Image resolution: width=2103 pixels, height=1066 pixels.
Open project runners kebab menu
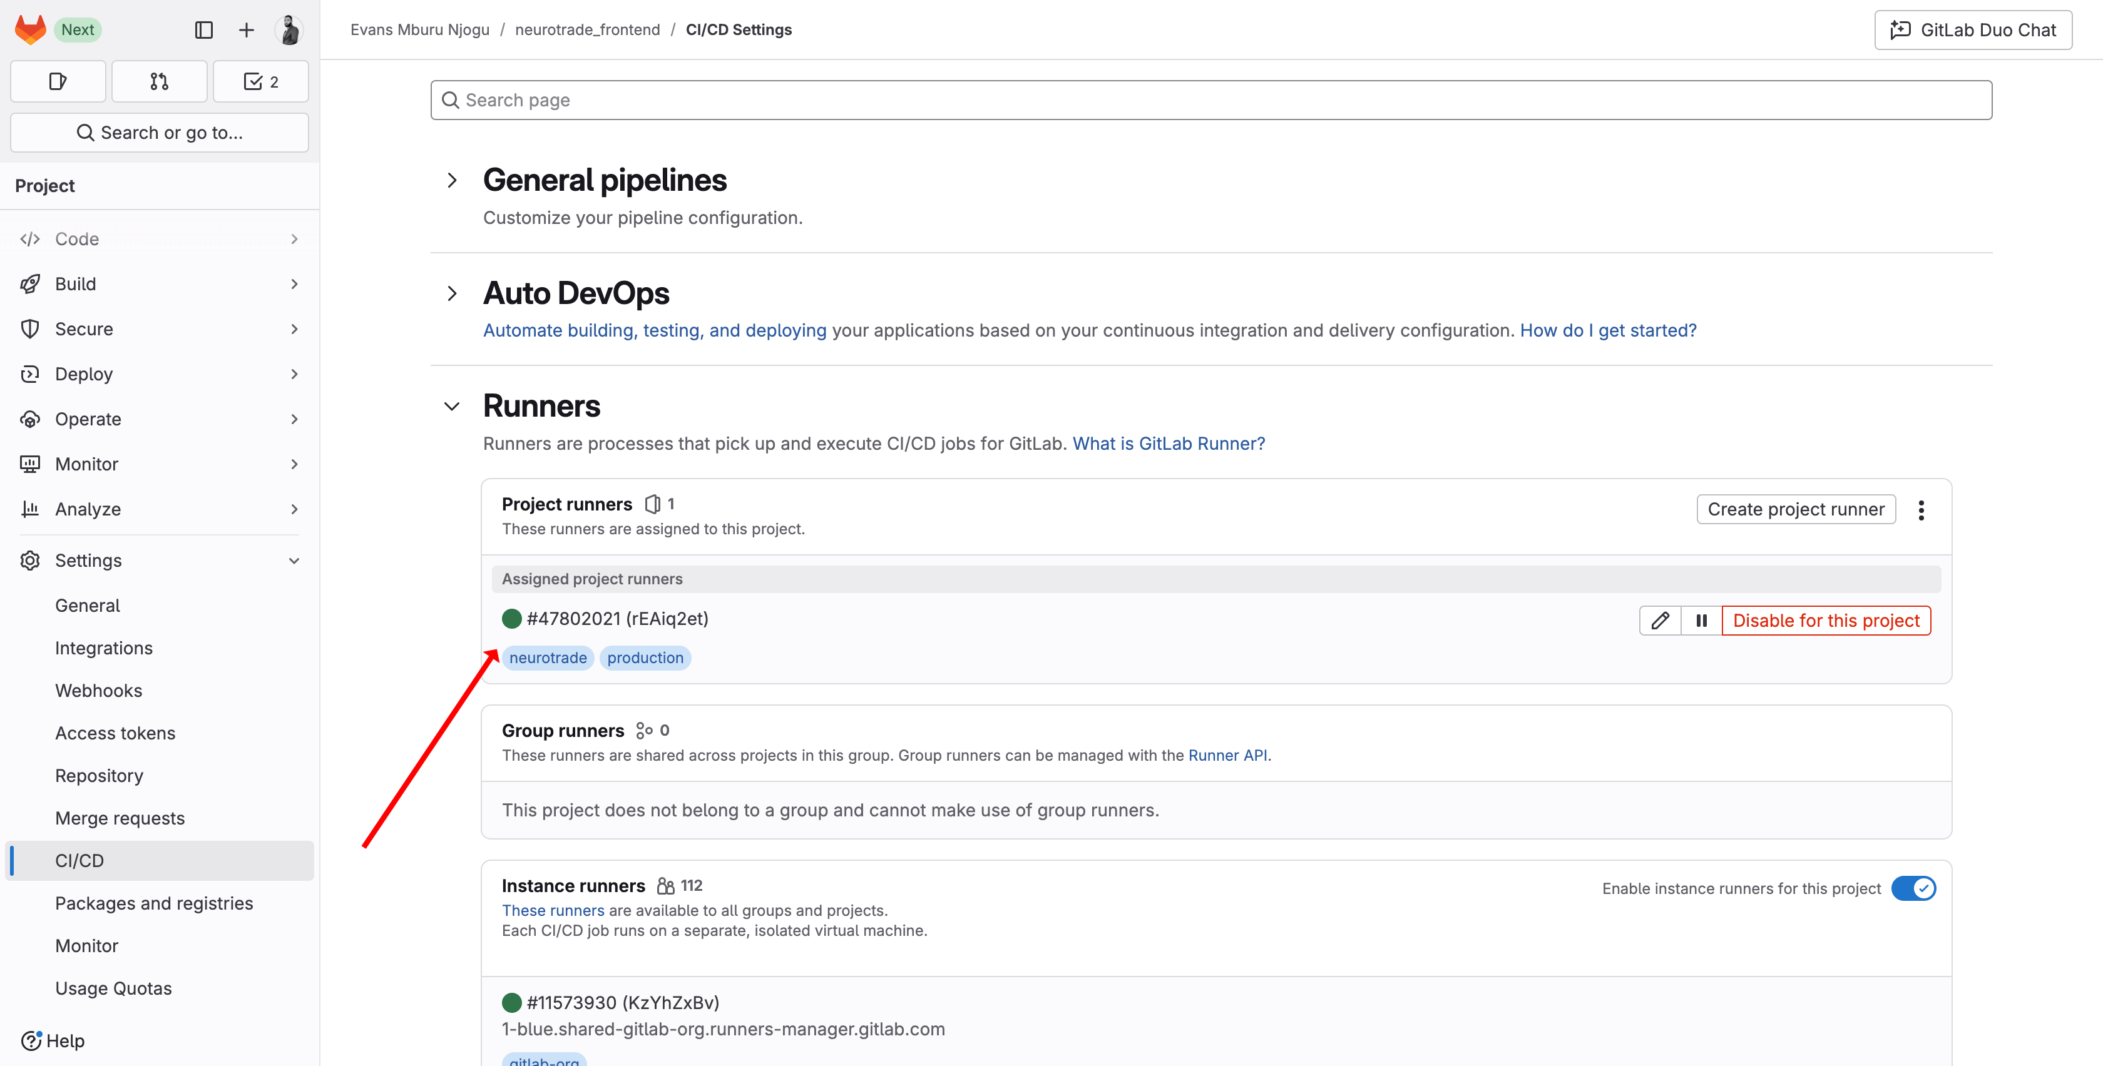click(x=1921, y=510)
